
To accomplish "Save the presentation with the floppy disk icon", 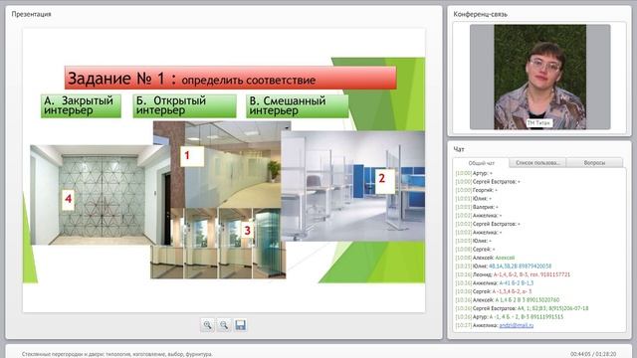I will 241,325.
